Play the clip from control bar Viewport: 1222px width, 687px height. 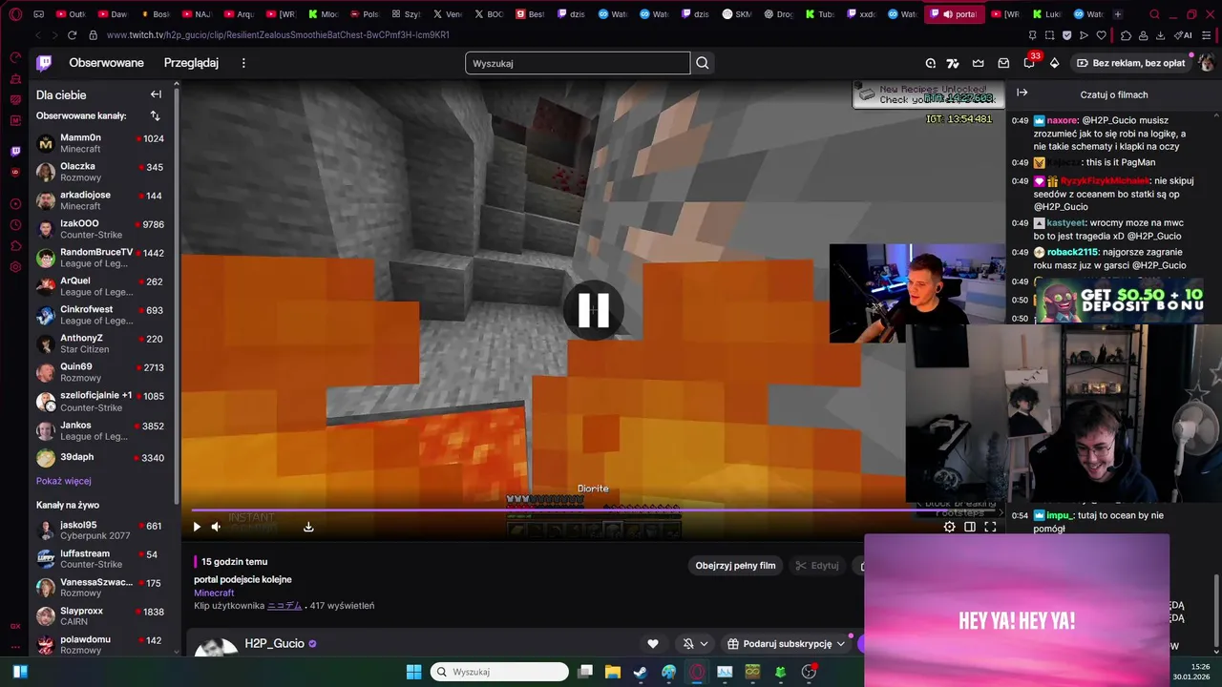point(197,527)
